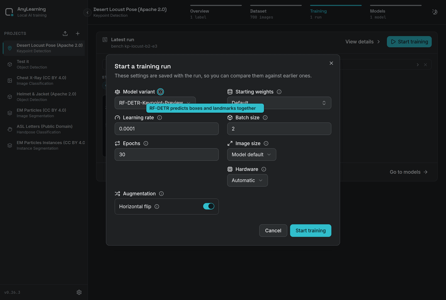Click the Model variant info icon
The image size is (446, 300).
161,92
